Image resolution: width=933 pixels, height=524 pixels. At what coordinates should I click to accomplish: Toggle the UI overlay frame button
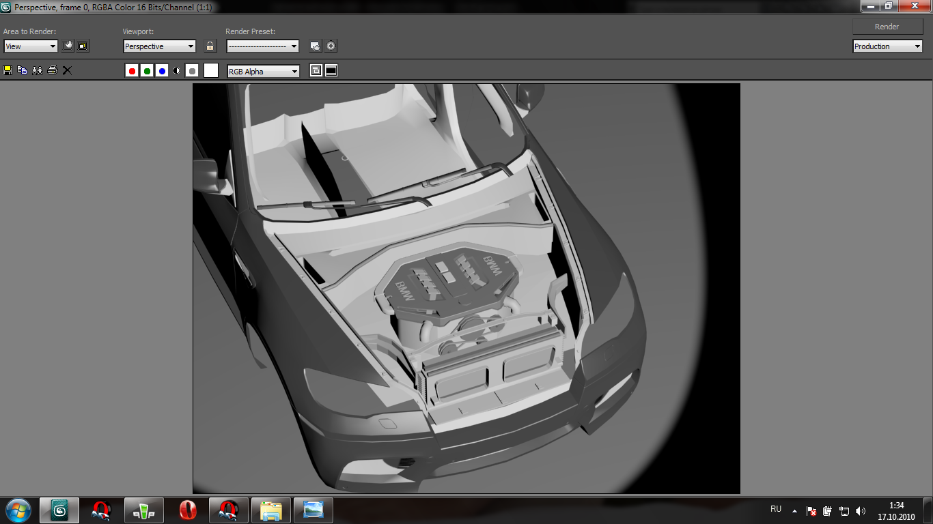[316, 70]
